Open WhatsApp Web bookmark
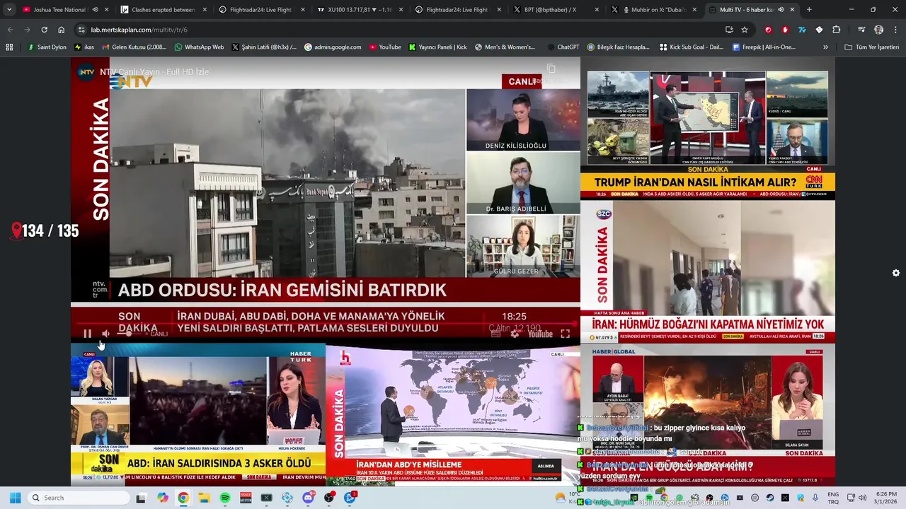Screen dimensions: 906x509 pos(198,47)
